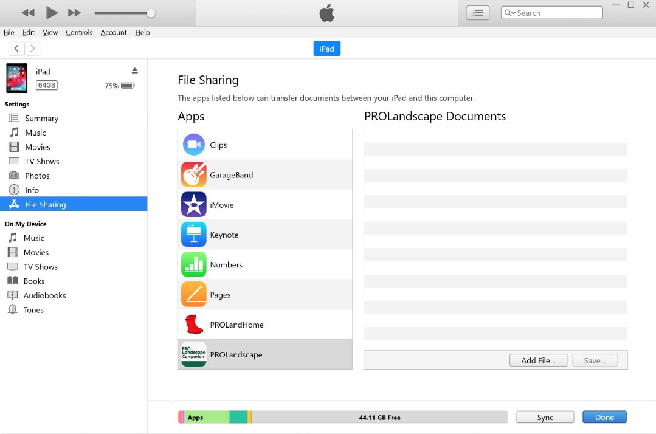Image resolution: width=656 pixels, height=434 pixels.
Task: Click the play button
Action: [52, 13]
